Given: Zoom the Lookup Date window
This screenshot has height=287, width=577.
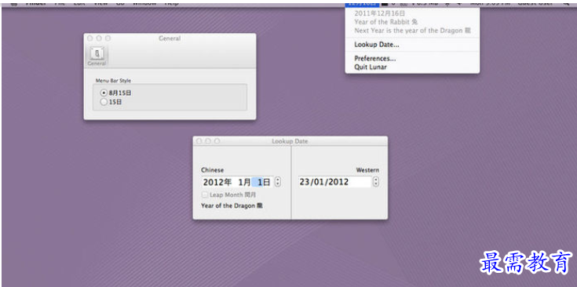Looking at the screenshot, I should (217, 141).
